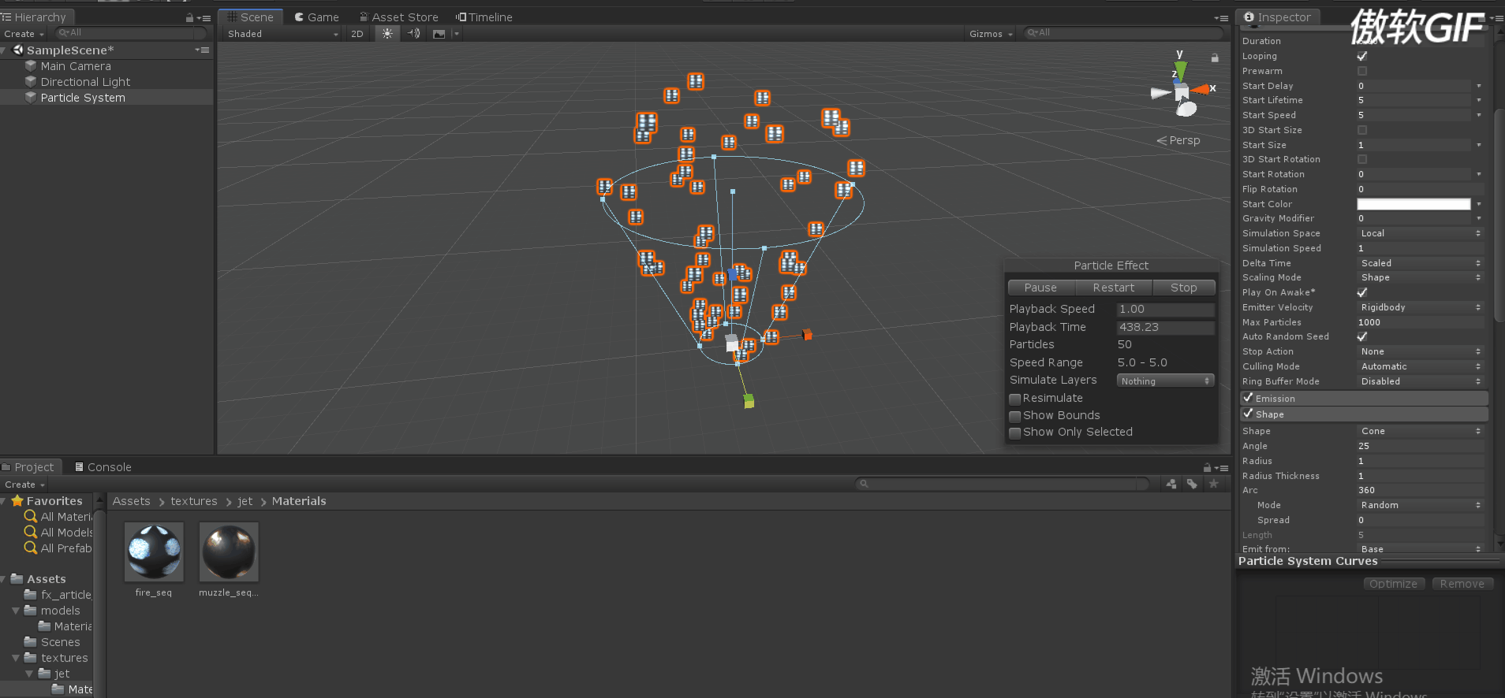Click the favorites star icon in Project toolbar
1505x698 pixels.
pos(1214,484)
